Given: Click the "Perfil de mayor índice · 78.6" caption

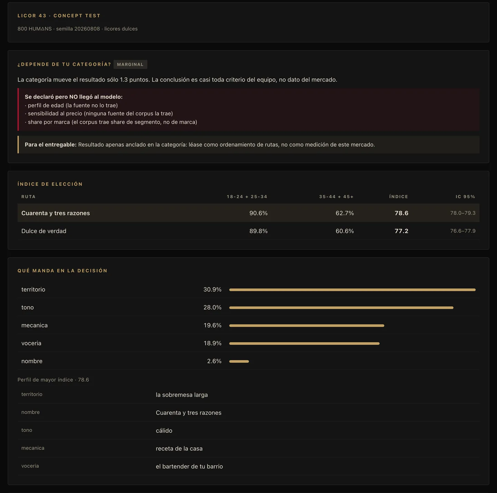Looking at the screenshot, I should pyautogui.click(x=53, y=380).
